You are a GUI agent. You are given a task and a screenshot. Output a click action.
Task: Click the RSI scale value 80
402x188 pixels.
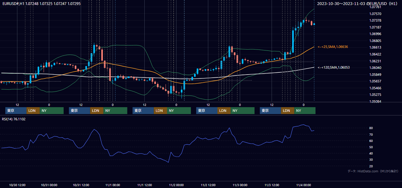point(371,128)
